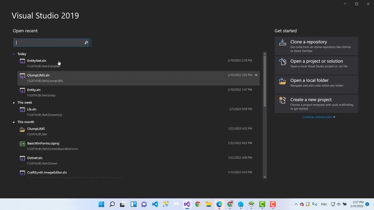The image size is (374, 210).
Task: Click the Entity.sln solution icon
Action: click(x=22, y=90)
